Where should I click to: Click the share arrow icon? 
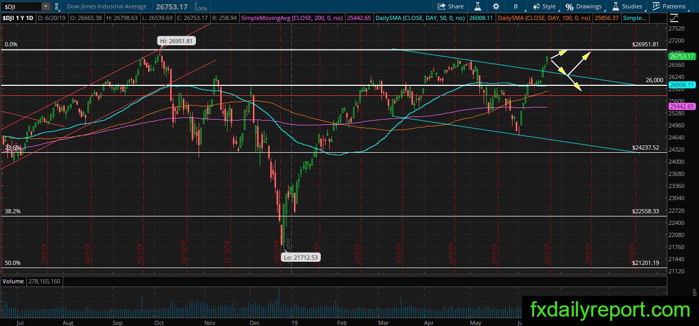[441, 6]
